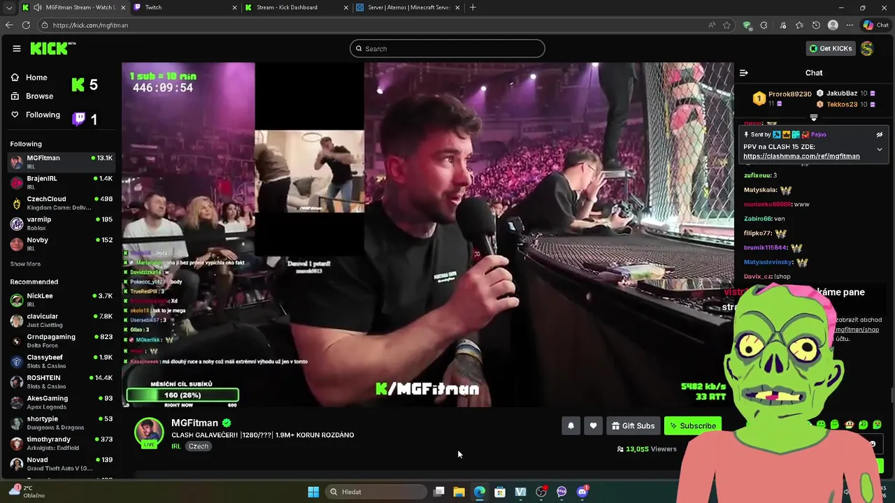Switch to Stream - Kick Dashboard tab
The image size is (895, 503).
pyautogui.click(x=296, y=8)
